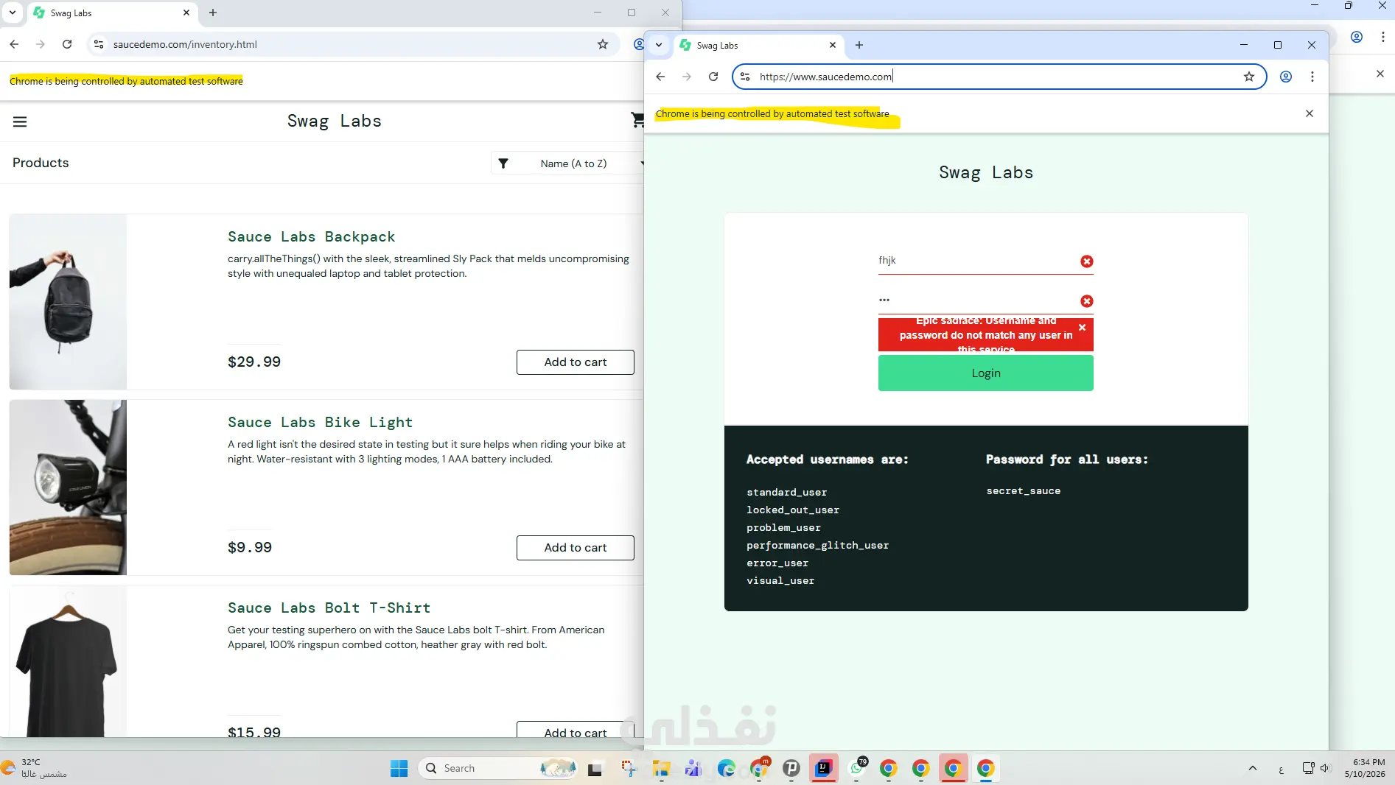Screen dimensions: 1395x785
Task: Open Microsoft Teams from the taskbar
Action: pyautogui.click(x=693, y=769)
